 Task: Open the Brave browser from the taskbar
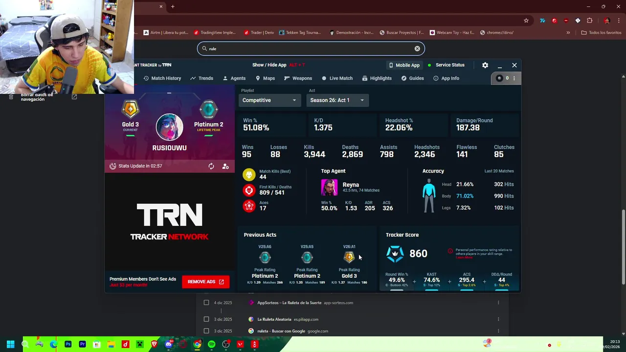point(154,344)
